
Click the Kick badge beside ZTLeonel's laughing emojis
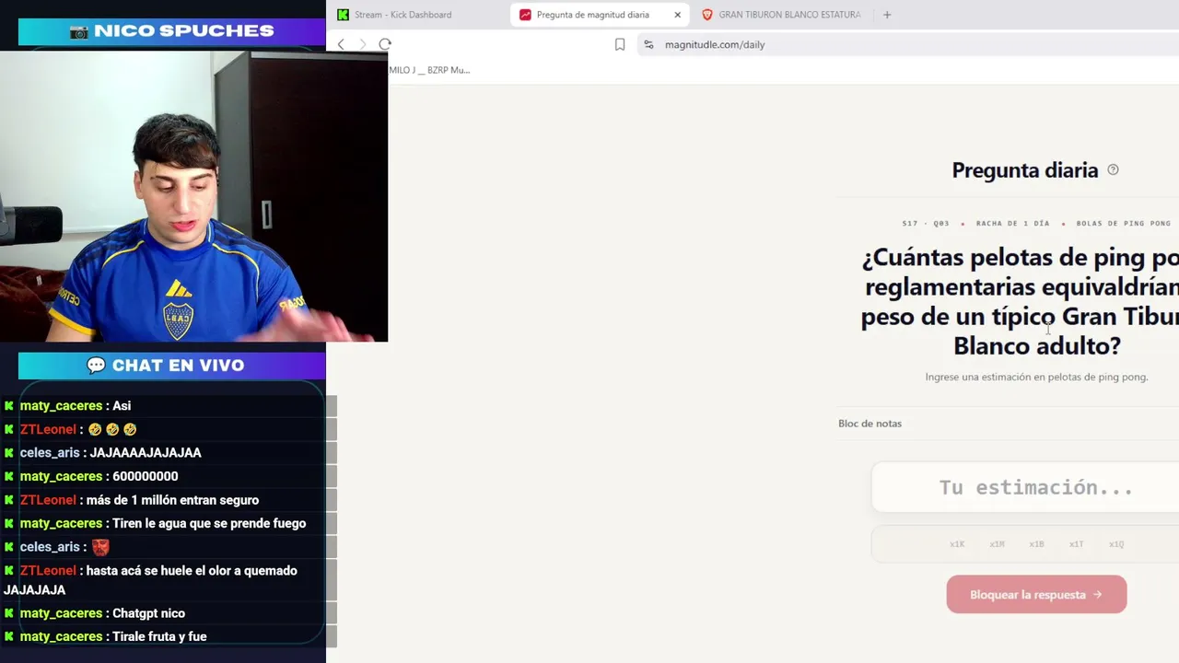click(x=9, y=430)
